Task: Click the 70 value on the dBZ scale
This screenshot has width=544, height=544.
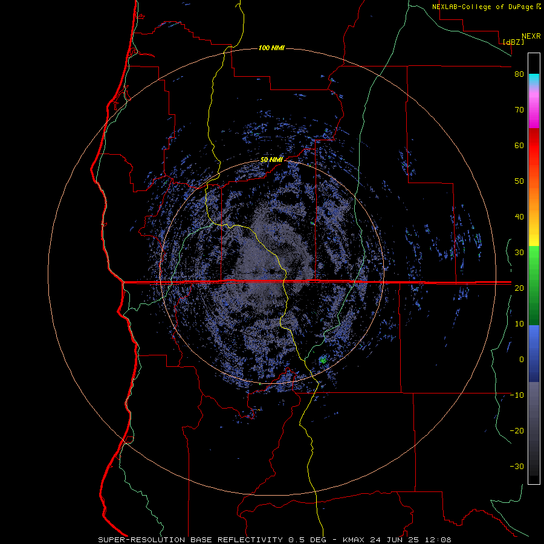Action: [519, 110]
